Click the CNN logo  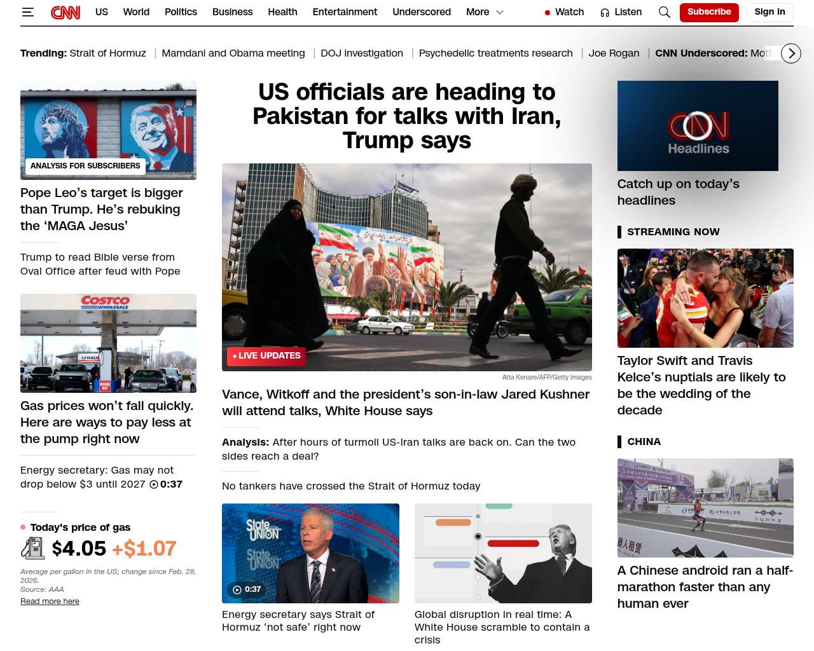tap(66, 12)
